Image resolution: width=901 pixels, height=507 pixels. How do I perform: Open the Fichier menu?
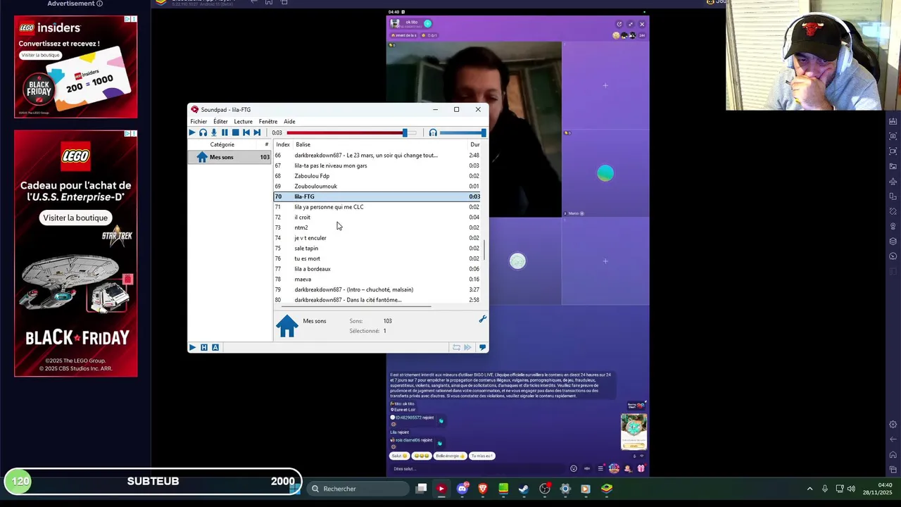199,121
